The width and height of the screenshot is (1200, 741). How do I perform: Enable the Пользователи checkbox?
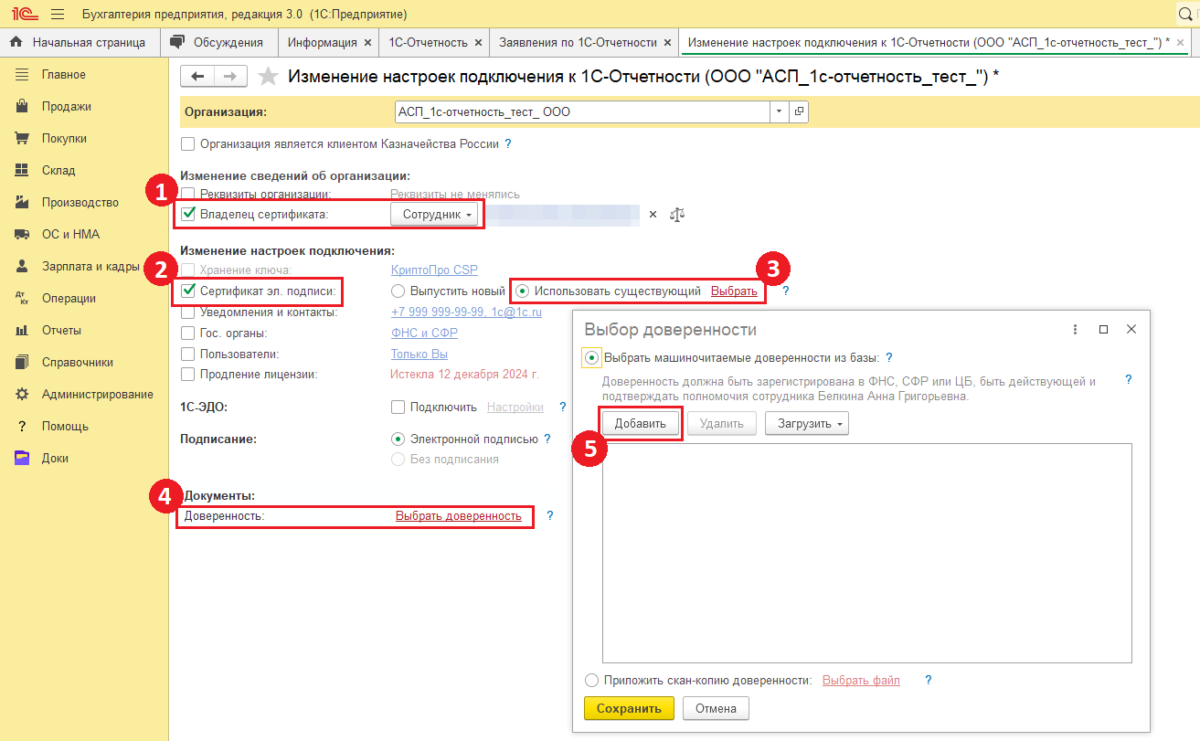pyautogui.click(x=188, y=354)
